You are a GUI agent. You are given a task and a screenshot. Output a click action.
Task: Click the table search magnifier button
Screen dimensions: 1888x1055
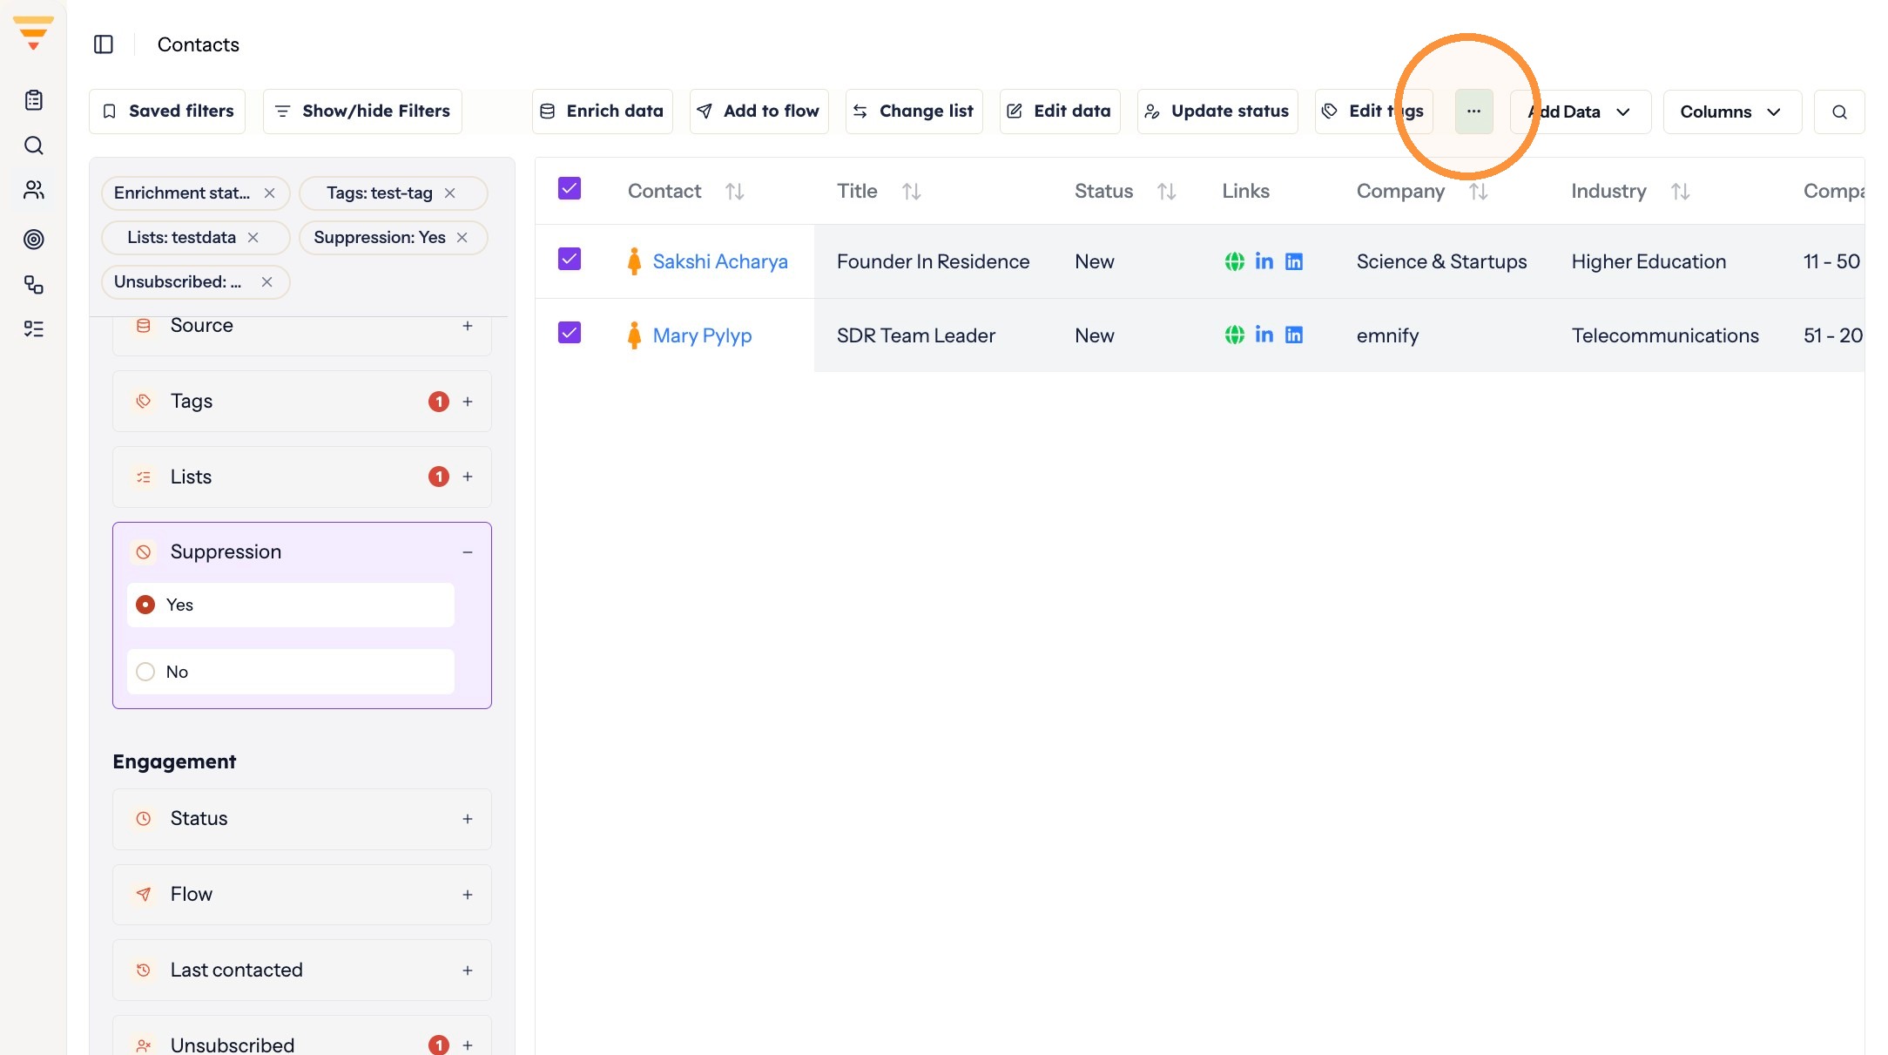tap(1839, 112)
